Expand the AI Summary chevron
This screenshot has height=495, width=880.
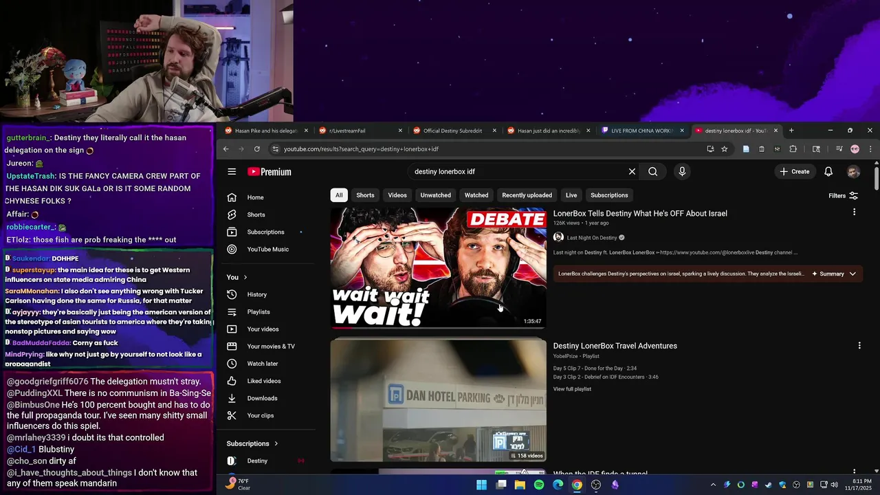(x=853, y=274)
